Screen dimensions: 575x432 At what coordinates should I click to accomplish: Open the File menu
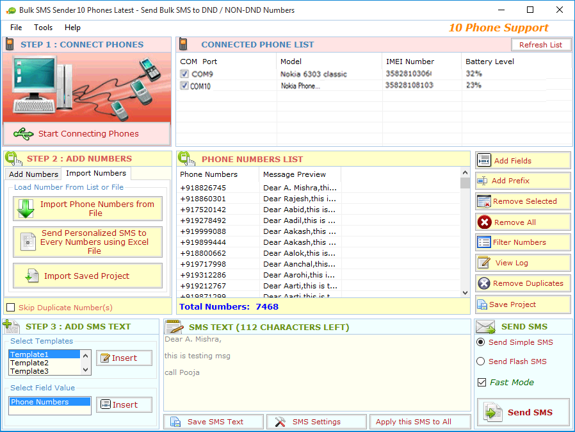coord(16,28)
